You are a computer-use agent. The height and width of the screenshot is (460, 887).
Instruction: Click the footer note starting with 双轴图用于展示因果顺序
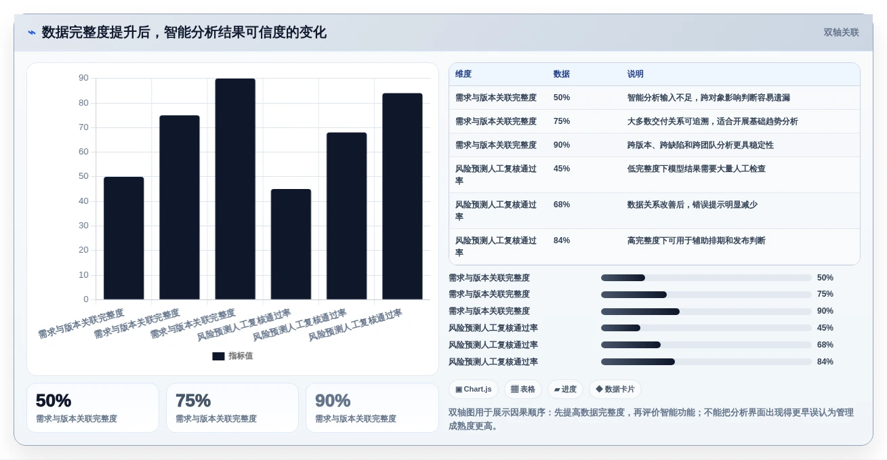point(651,419)
